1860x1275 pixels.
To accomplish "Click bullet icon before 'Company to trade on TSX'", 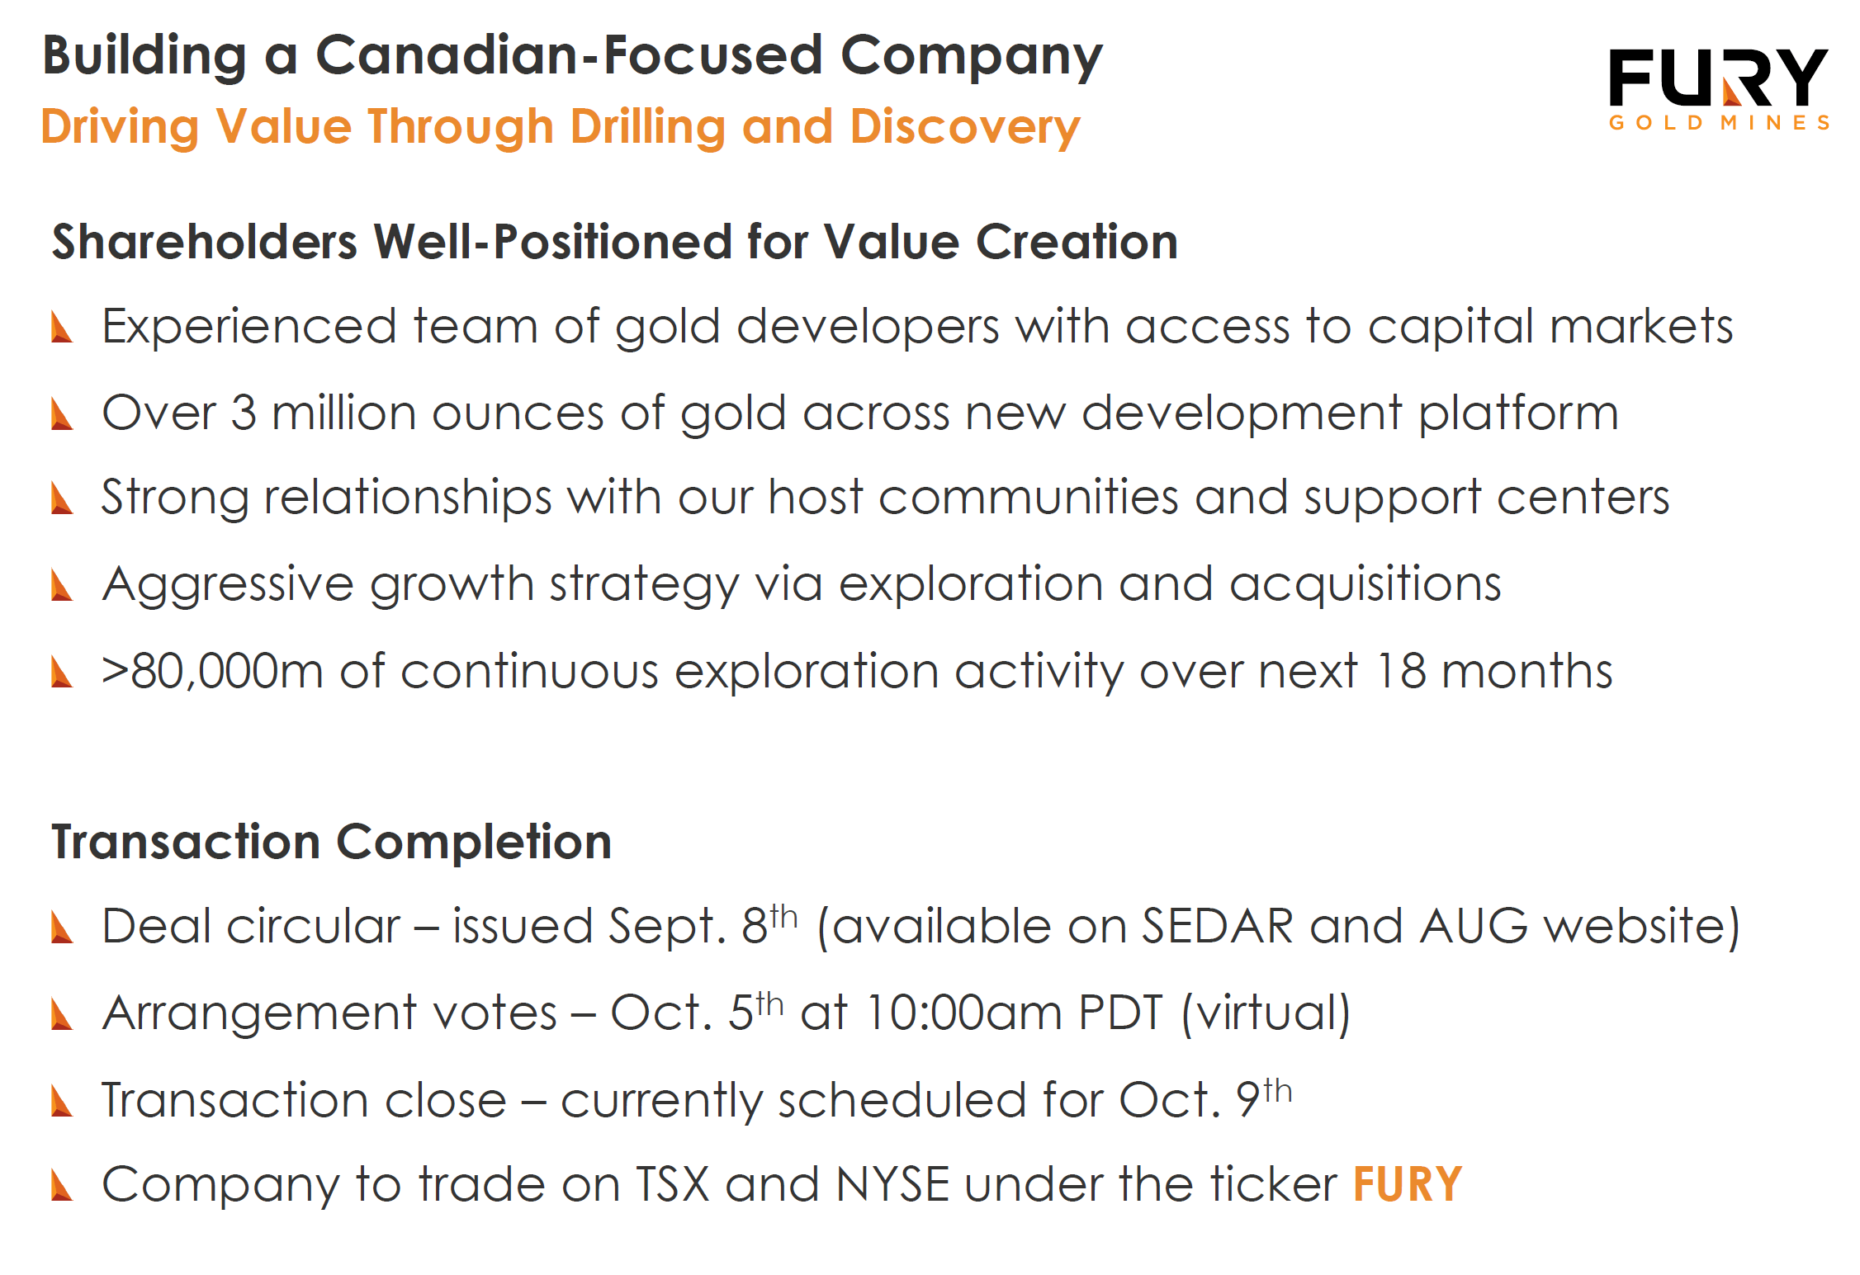I will (62, 1186).
